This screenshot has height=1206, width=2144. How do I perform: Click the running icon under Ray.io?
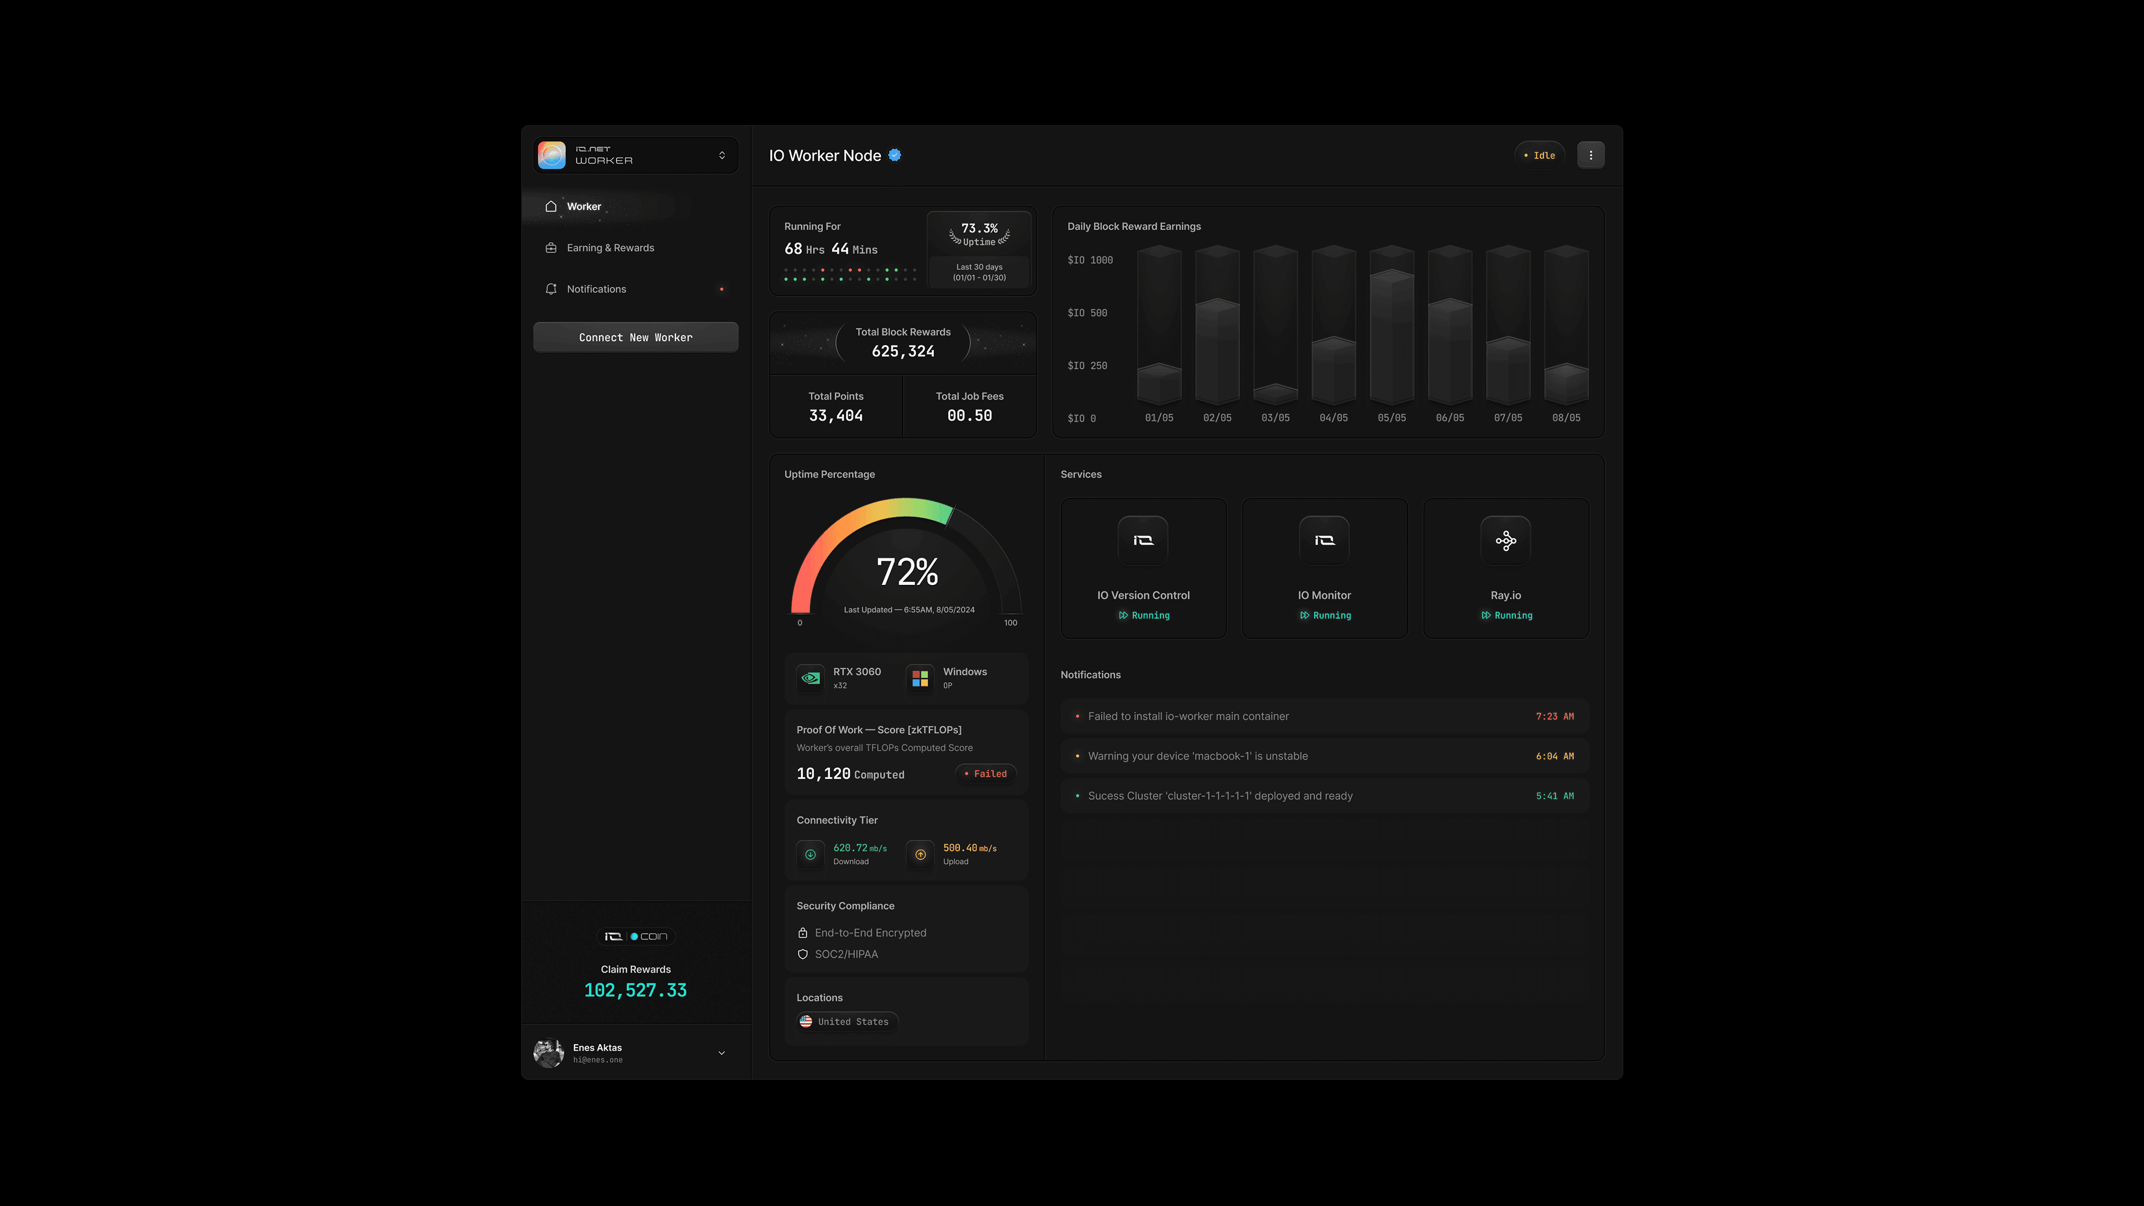point(1486,616)
